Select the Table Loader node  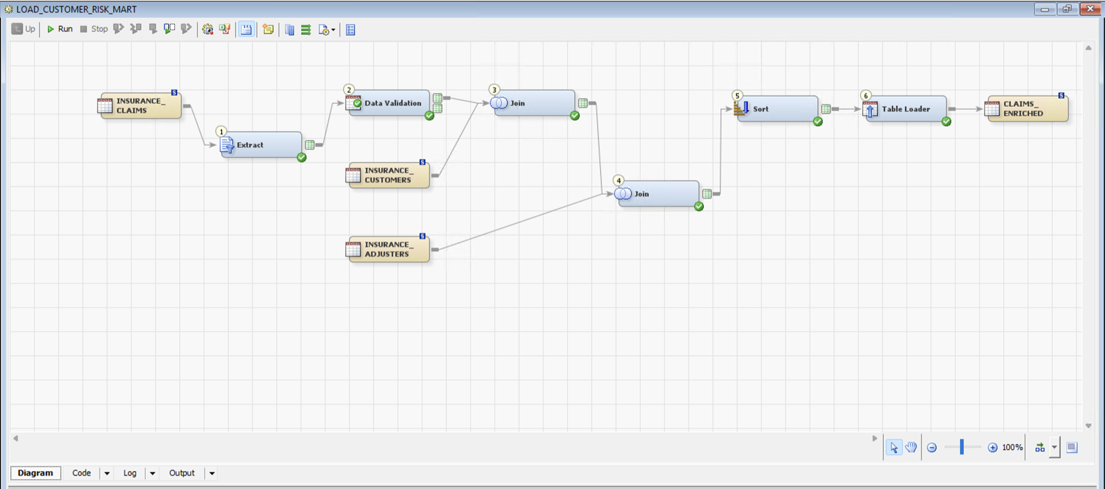tap(906, 109)
